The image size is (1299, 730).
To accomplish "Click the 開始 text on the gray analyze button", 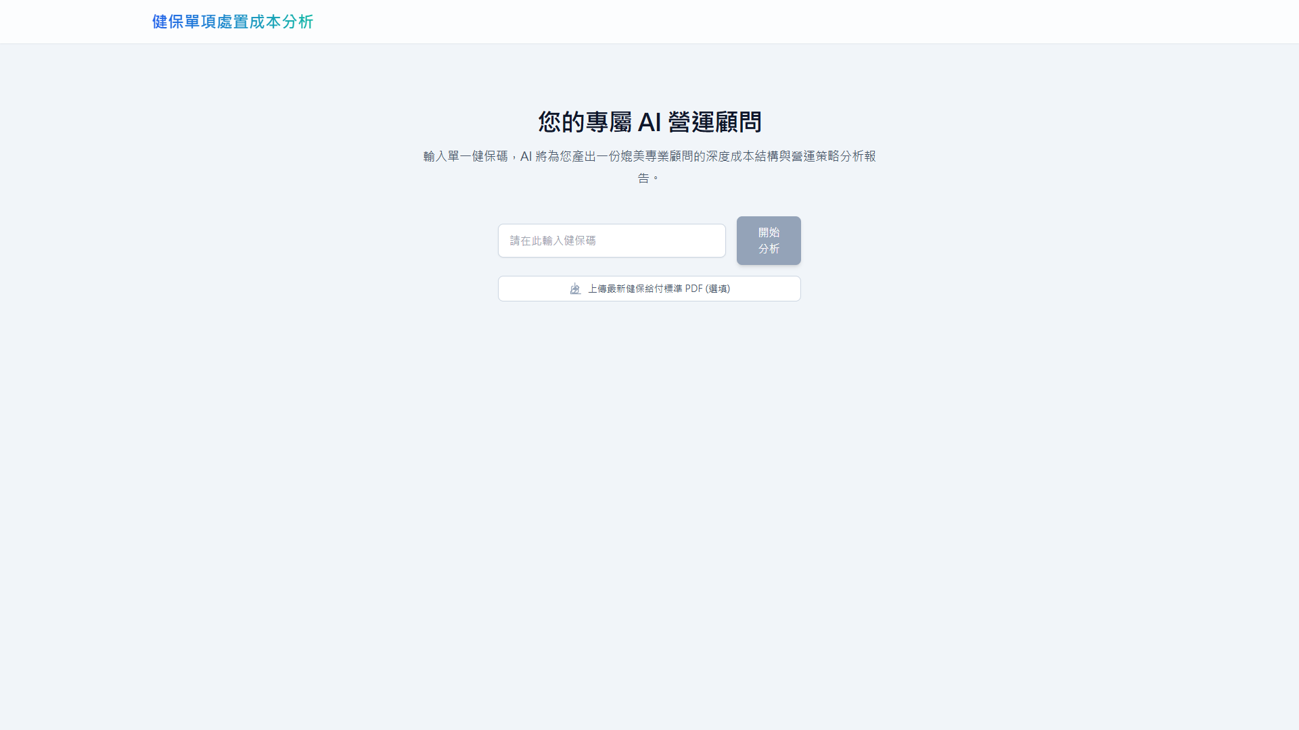I will (769, 233).
